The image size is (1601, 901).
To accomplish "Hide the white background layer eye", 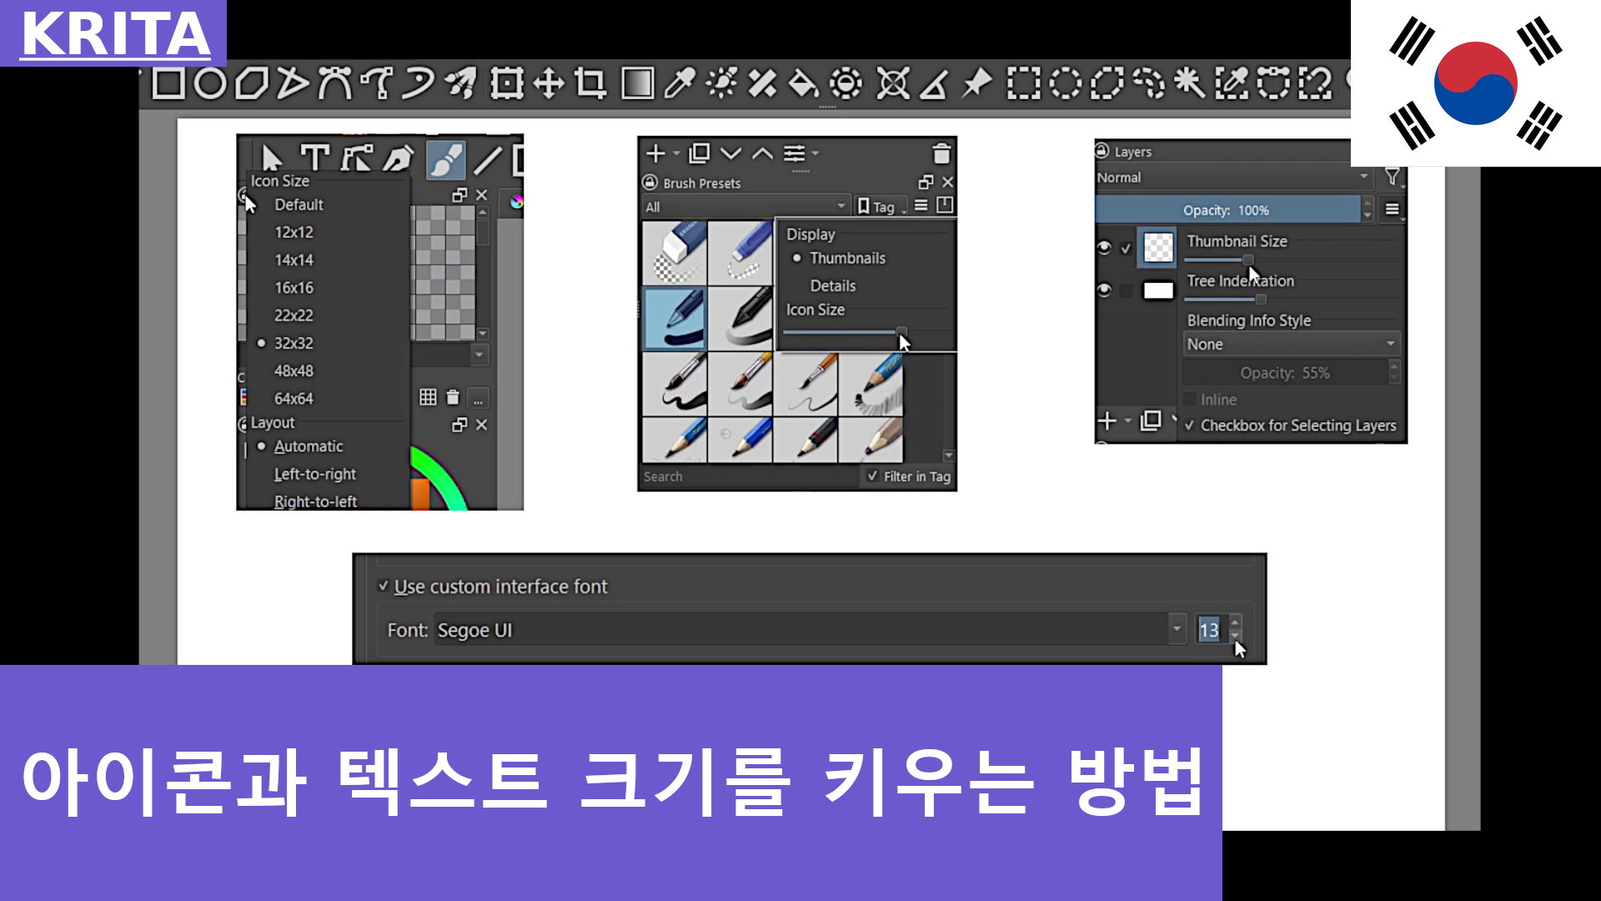I will point(1104,290).
